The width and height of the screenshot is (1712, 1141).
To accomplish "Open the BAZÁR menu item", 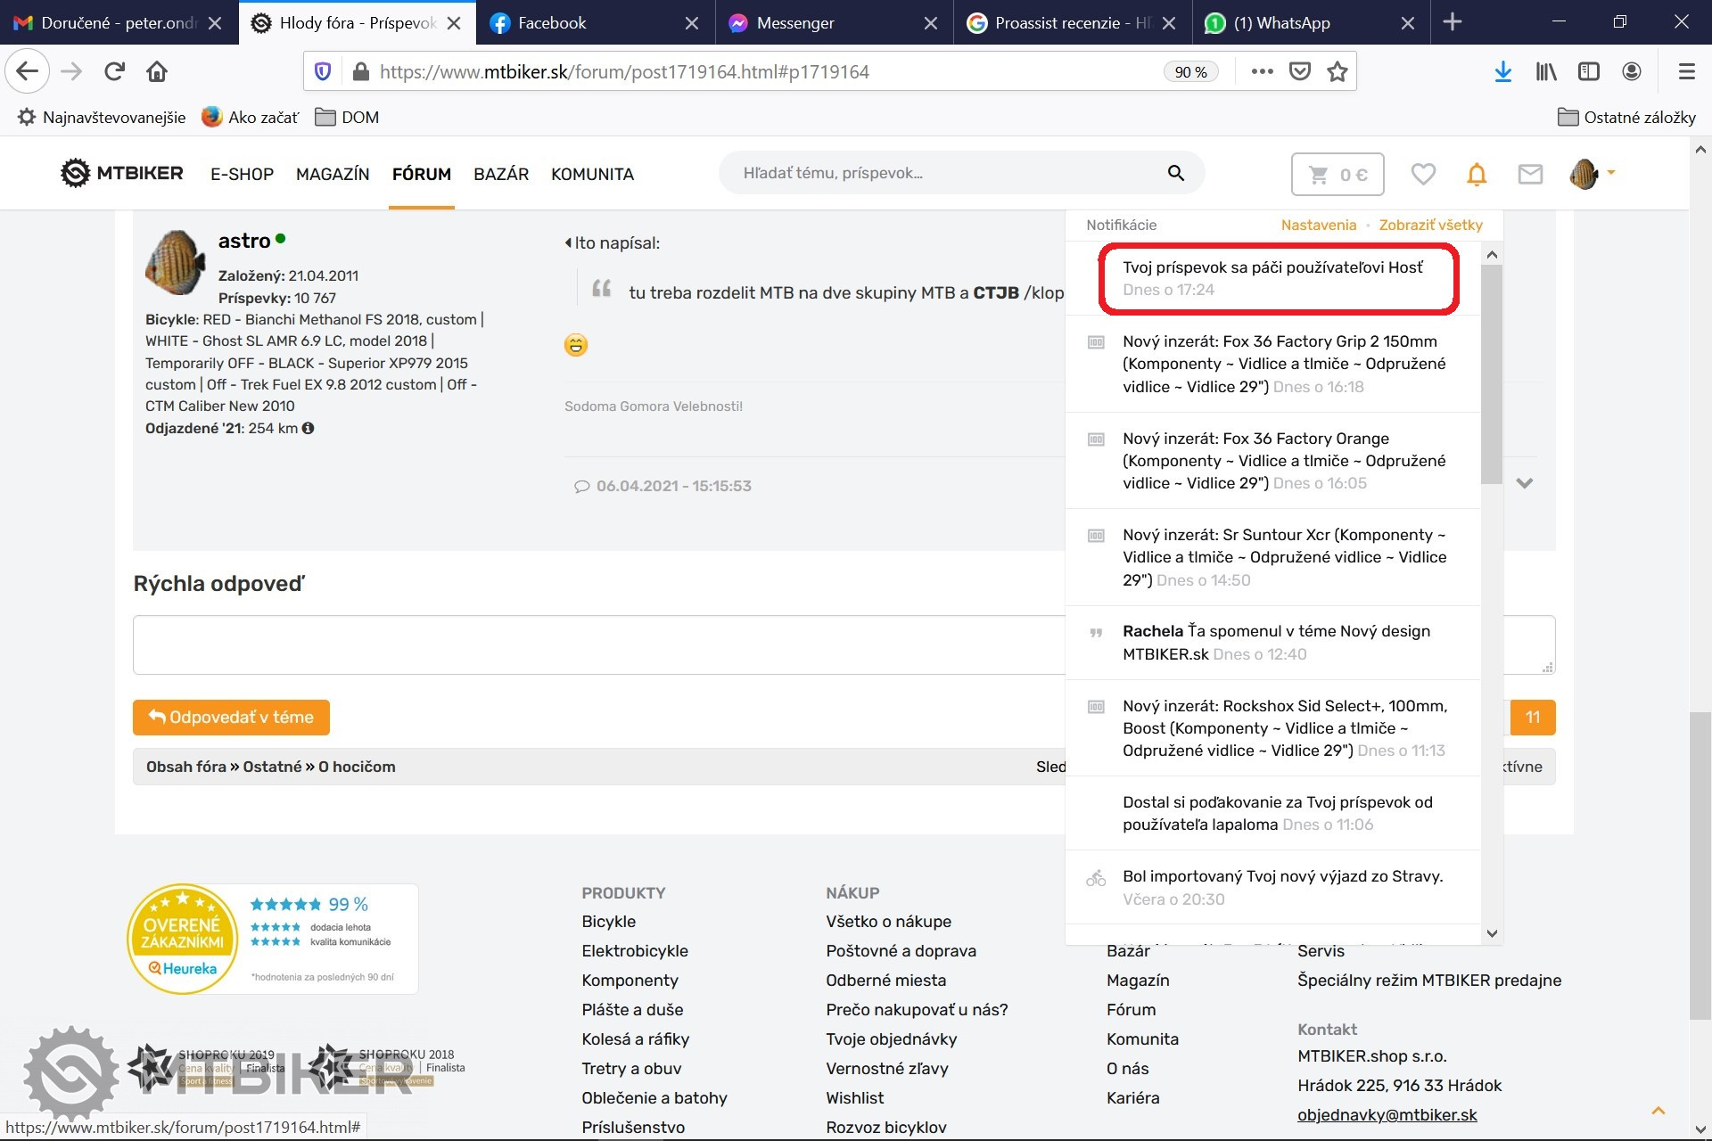I will click(501, 174).
